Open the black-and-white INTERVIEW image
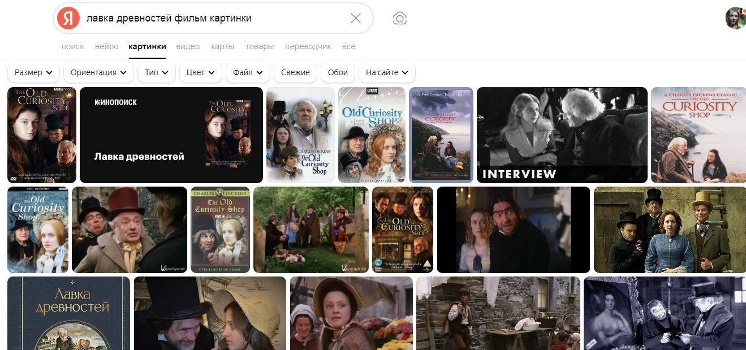The height and width of the screenshot is (350, 746). point(562,135)
